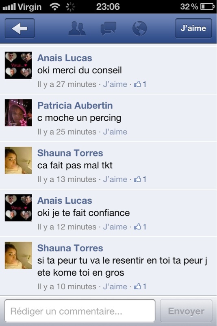Open Patricia Aubertin's profile picture
217x326 pixels.
coord(18,113)
